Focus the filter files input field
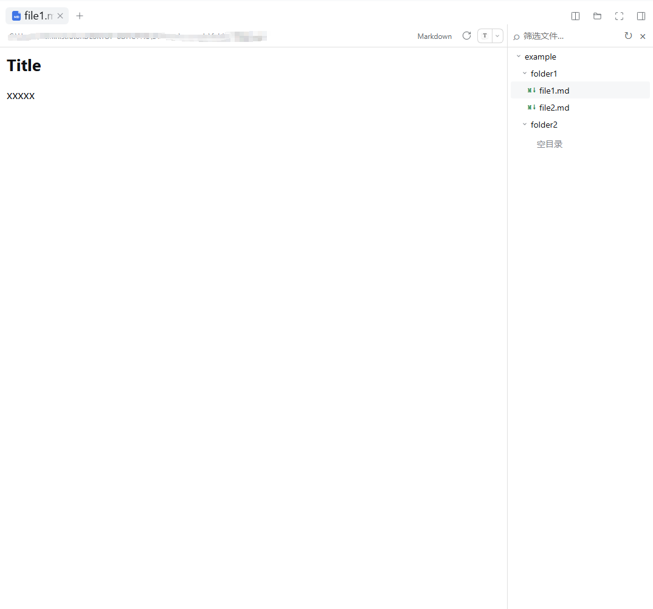The image size is (653, 609). (570, 36)
